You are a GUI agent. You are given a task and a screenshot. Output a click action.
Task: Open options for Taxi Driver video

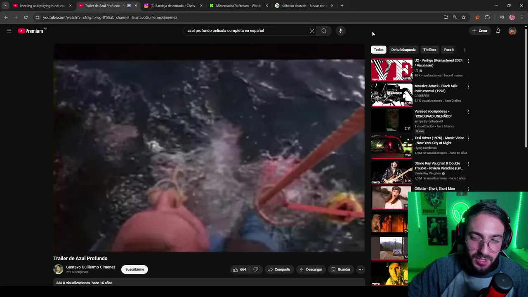point(468,139)
